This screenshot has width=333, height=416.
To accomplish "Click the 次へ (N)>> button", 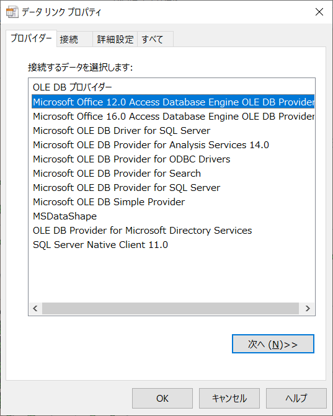I will click(273, 344).
